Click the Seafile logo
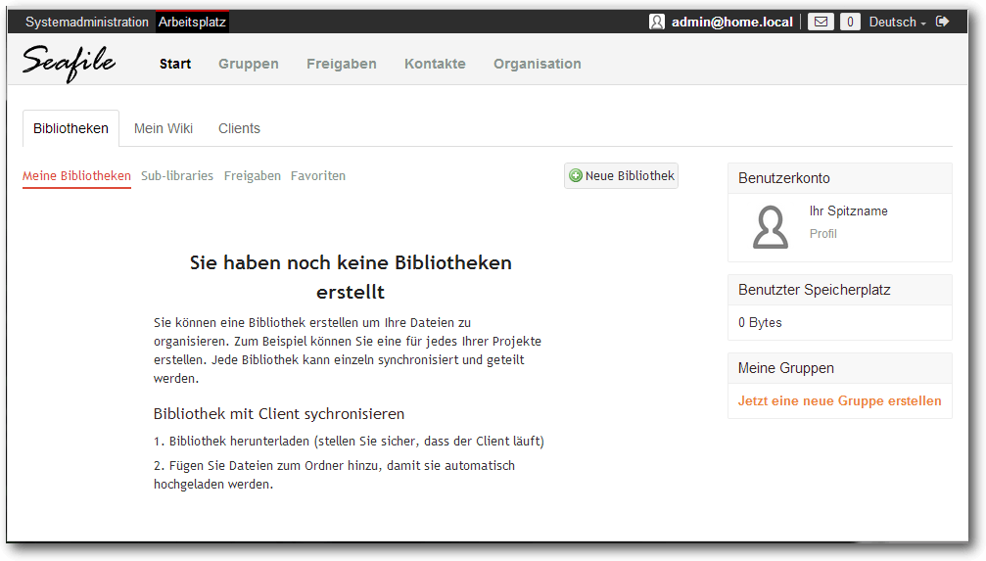 click(x=69, y=63)
